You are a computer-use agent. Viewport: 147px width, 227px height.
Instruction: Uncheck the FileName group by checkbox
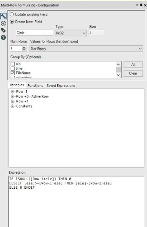pyautogui.click(x=13, y=73)
